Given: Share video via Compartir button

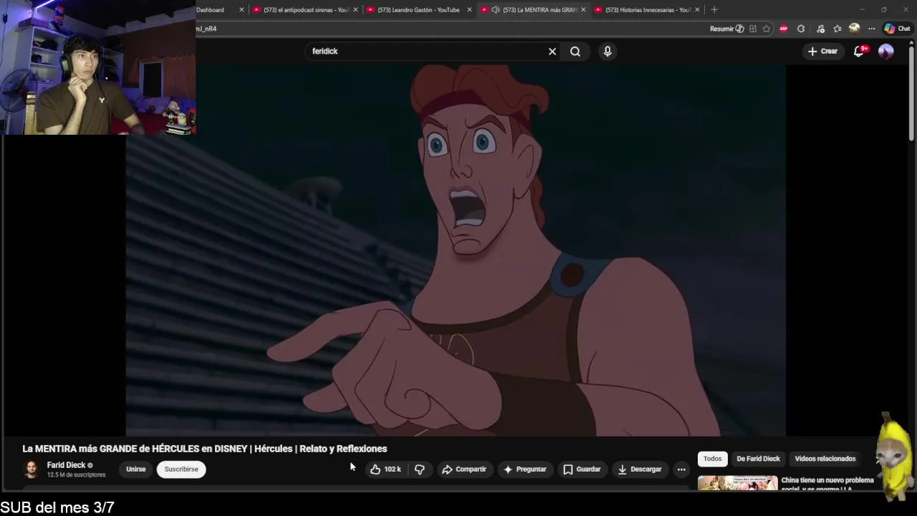Looking at the screenshot, I should coord(464,469).
